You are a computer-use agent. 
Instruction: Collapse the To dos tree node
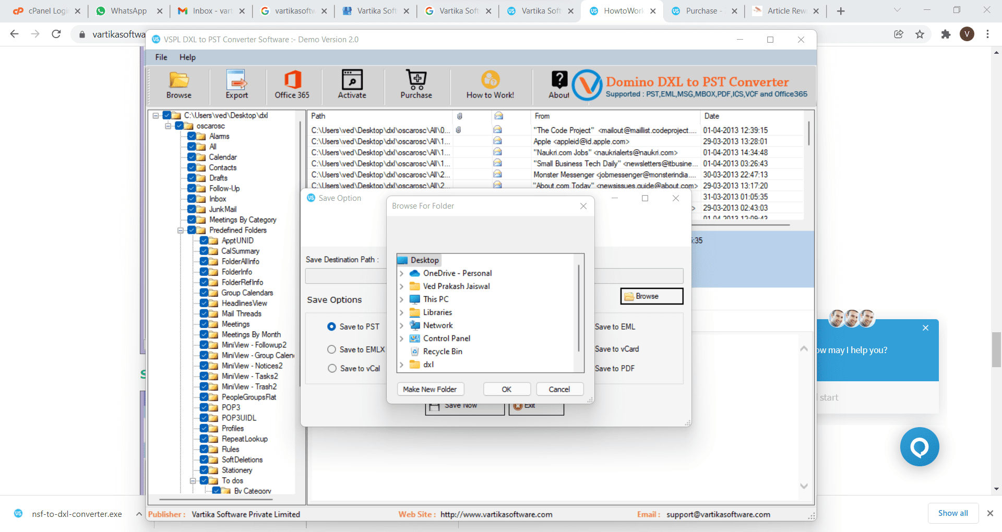click(193, 480)
